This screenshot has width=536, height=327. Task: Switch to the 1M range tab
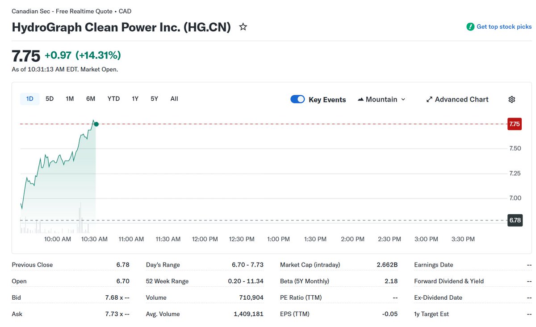point(70,99)
